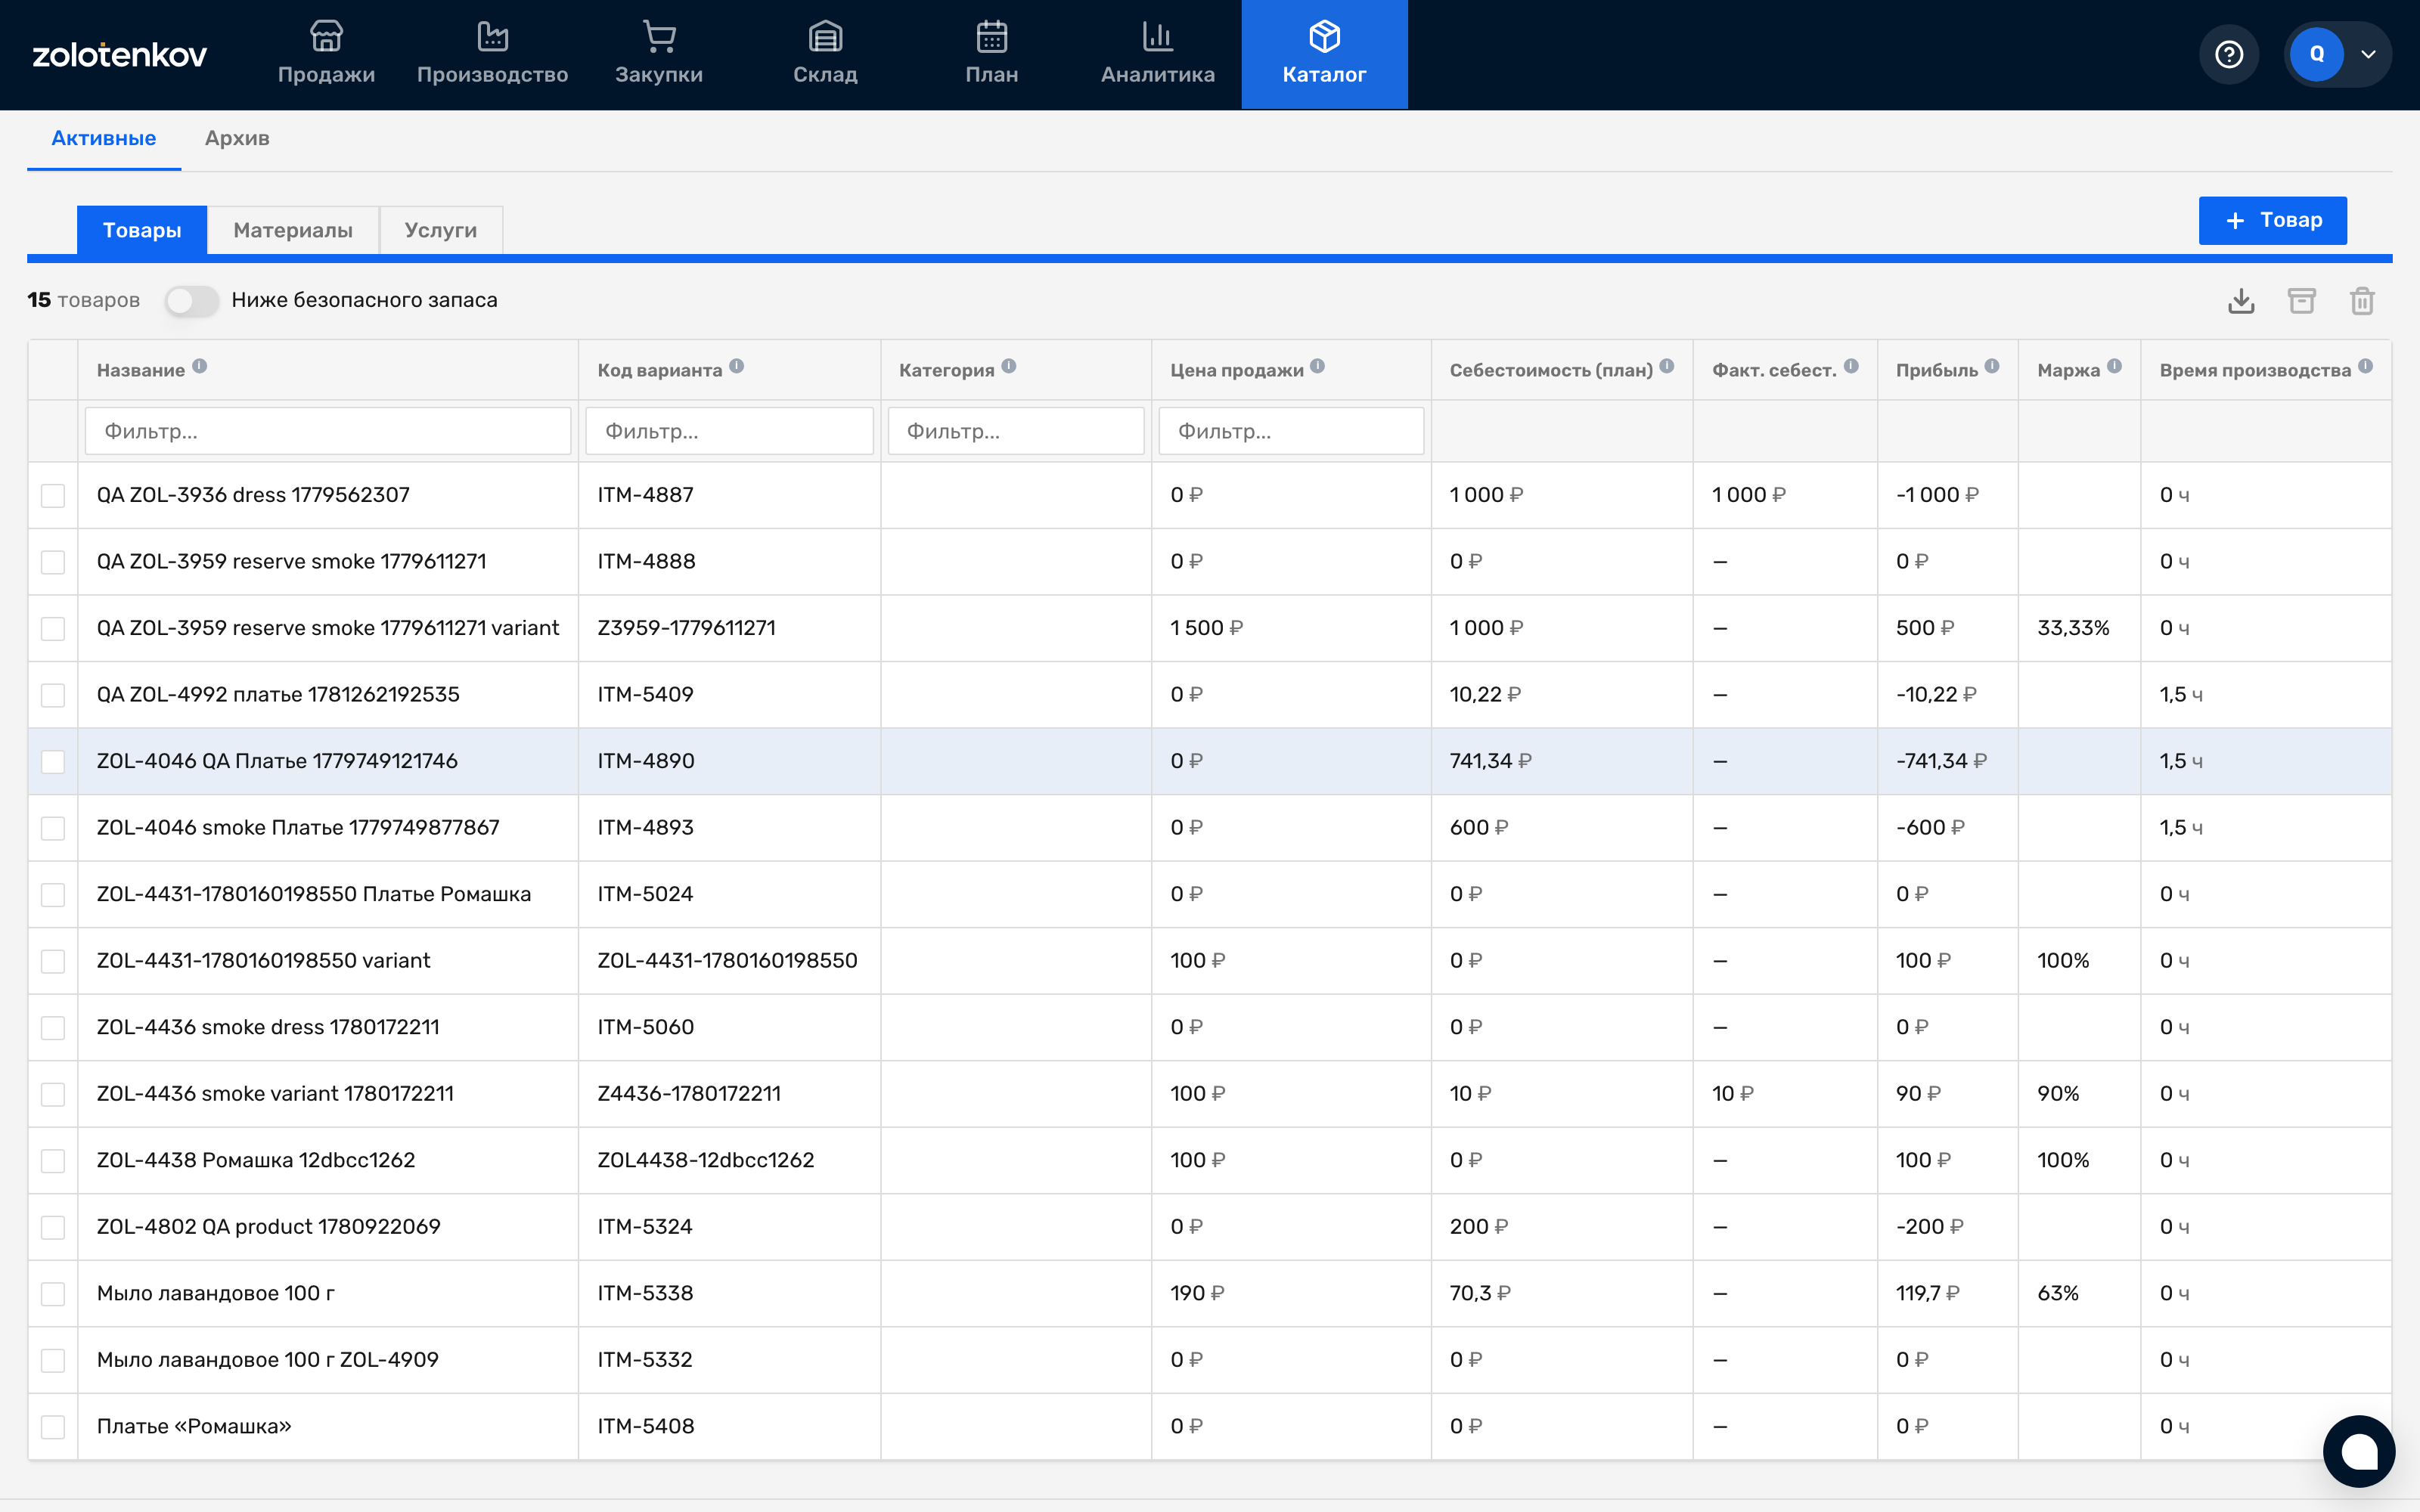Click the download export icon
2420x1512 pixels.
[x=2241, y=301]
